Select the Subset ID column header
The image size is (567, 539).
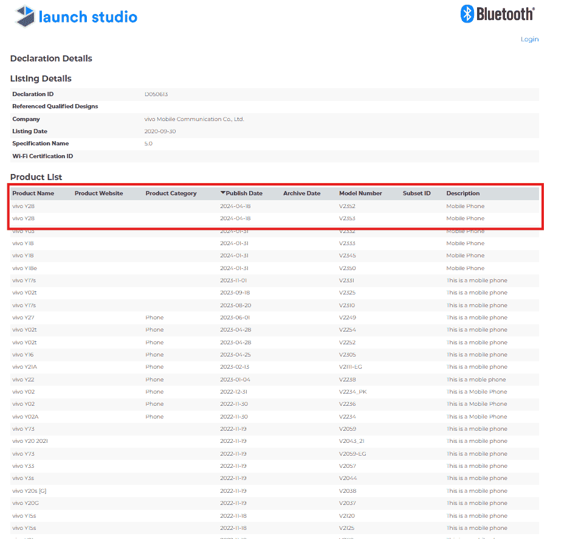point(416,193)
